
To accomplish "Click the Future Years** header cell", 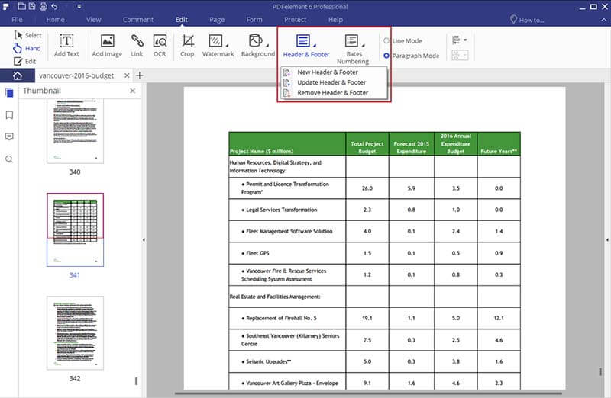I will point(499,144).
